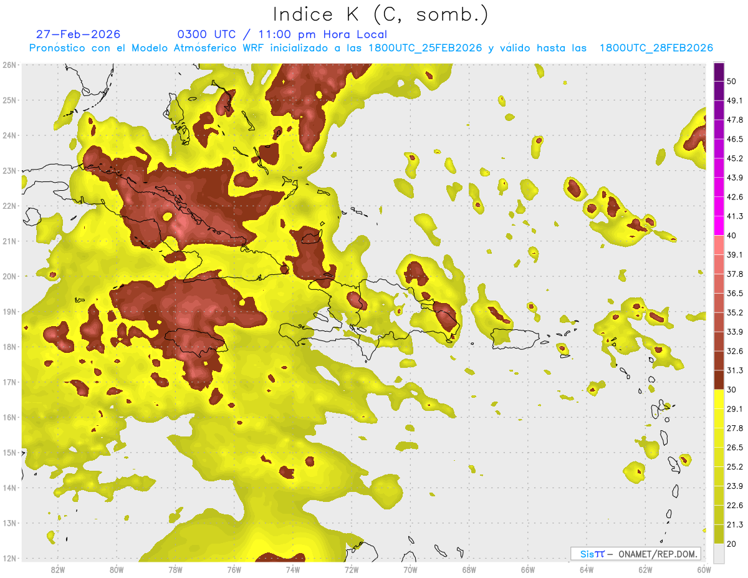This screenshot has height=578, width=748.
Task: Select the latitude label '24N'
Action: point(9,135)
